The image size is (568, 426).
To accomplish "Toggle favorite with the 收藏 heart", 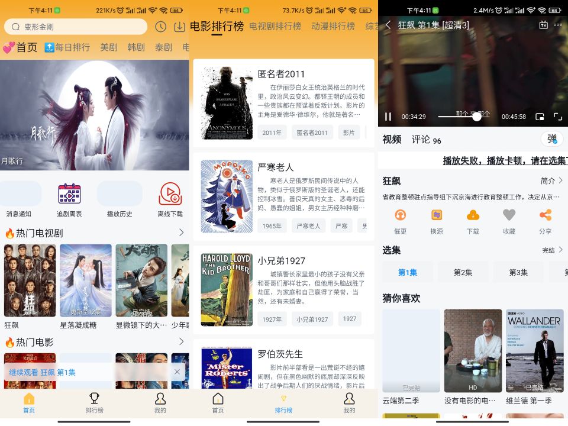I will click(x=509, y=215).
